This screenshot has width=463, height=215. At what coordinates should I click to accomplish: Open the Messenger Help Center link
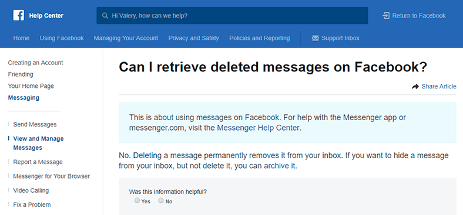pyautogui.click(x=259, y=128)
